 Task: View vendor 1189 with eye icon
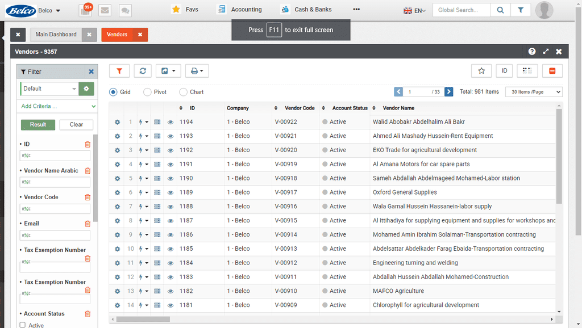pos(171,192)
